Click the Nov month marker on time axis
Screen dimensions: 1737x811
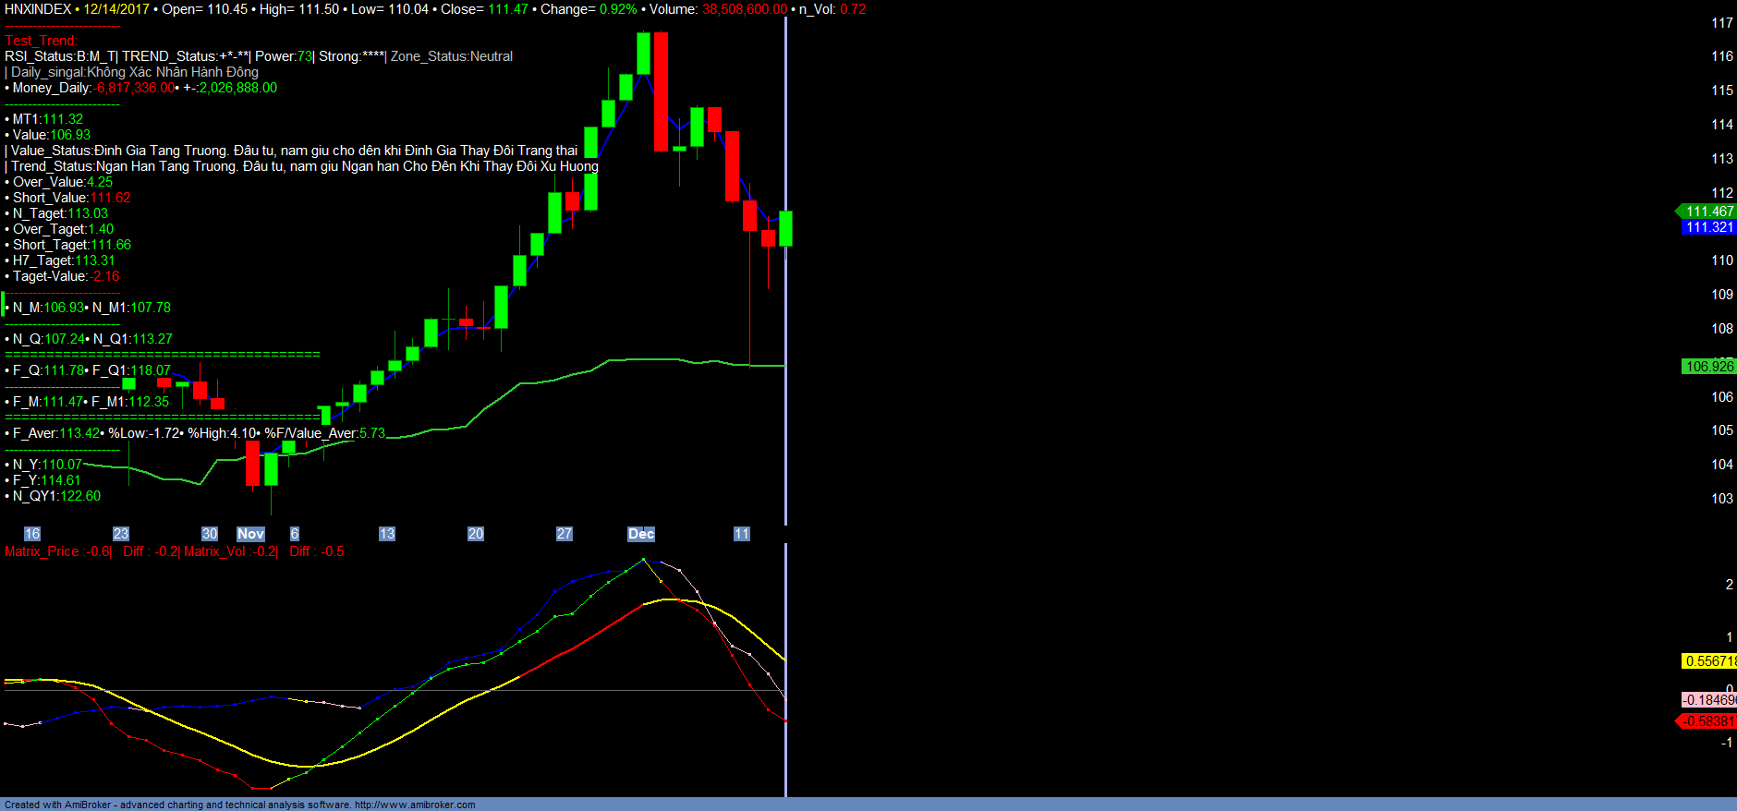pos(250,534)
